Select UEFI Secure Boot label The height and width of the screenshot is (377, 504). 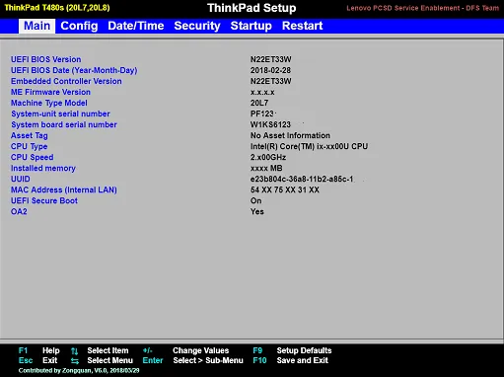click(x=44, y=200)
